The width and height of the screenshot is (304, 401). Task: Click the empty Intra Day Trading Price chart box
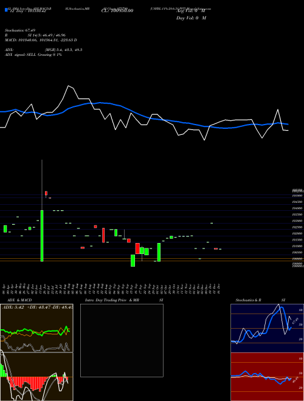pyautogui.click(x=122, y=340)
